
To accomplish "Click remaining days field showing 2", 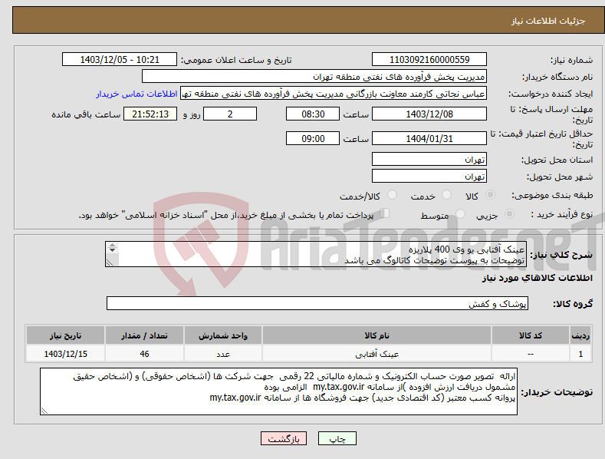I will (230, 114).
